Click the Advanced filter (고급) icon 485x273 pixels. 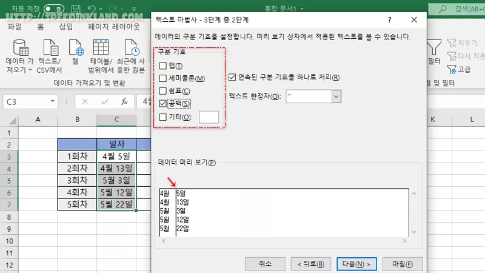point(452,69)
